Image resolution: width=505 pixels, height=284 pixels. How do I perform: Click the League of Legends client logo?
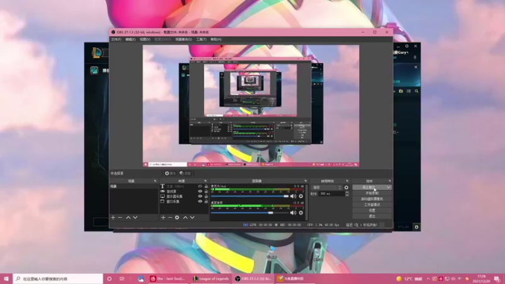97,52
